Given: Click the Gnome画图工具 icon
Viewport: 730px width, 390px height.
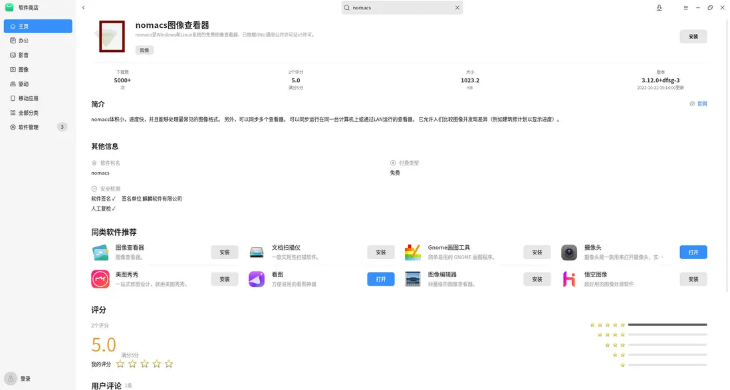Looking at the screenshot, I should 412,252.
